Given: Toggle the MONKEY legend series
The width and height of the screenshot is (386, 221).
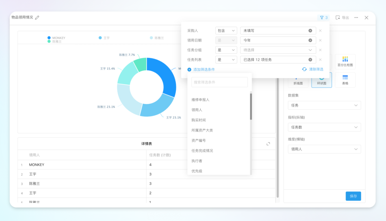Looking at the screenshot, I should tap(56, 38).
